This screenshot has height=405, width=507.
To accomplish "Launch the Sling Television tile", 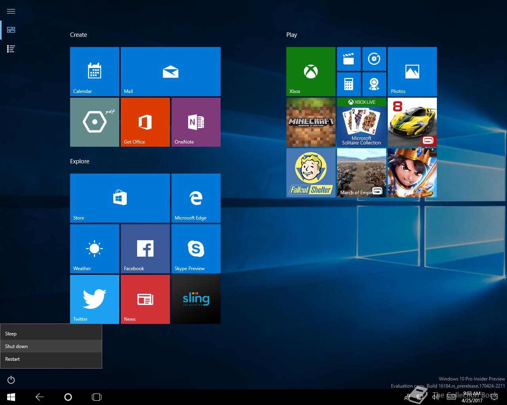I will pyautogui.click(x=196, y=299).
